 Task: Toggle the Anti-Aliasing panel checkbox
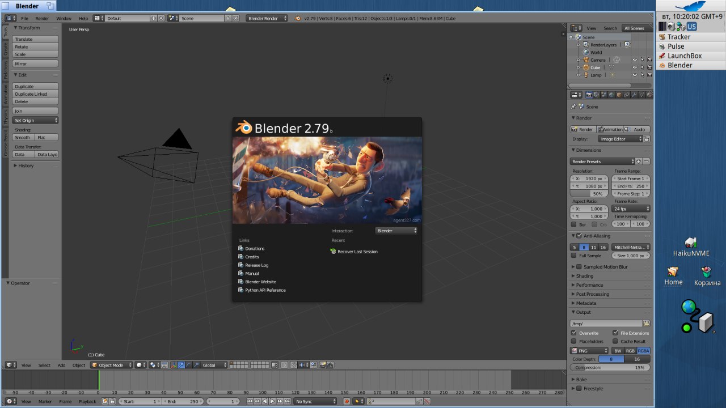[579, 236]
